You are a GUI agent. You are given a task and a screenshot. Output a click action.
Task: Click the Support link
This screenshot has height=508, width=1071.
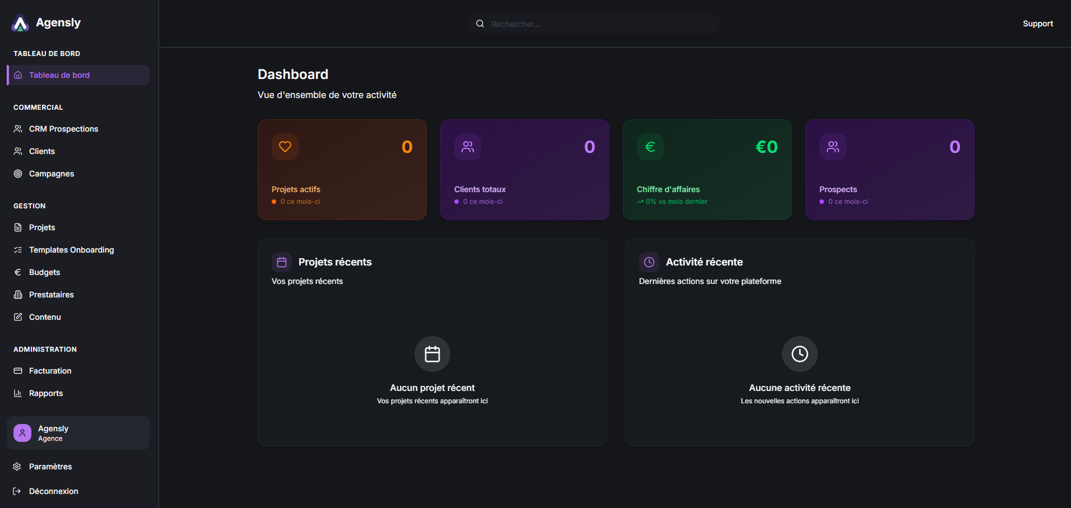tap(1038, 24)
